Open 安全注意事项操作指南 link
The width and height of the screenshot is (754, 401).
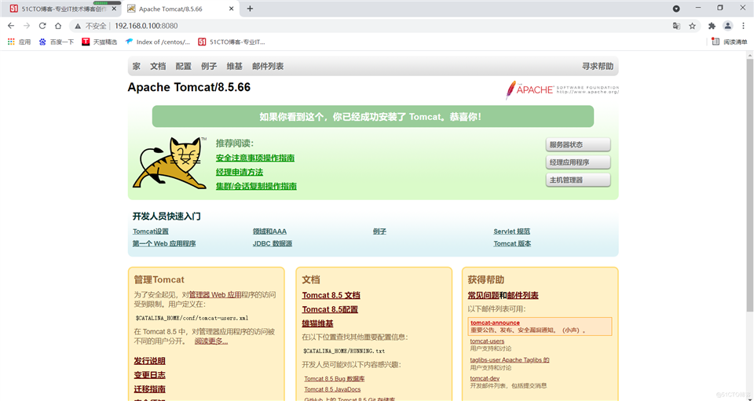point(255,158)
